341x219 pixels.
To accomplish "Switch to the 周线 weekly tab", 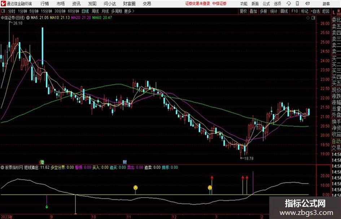I will point(95,11).
